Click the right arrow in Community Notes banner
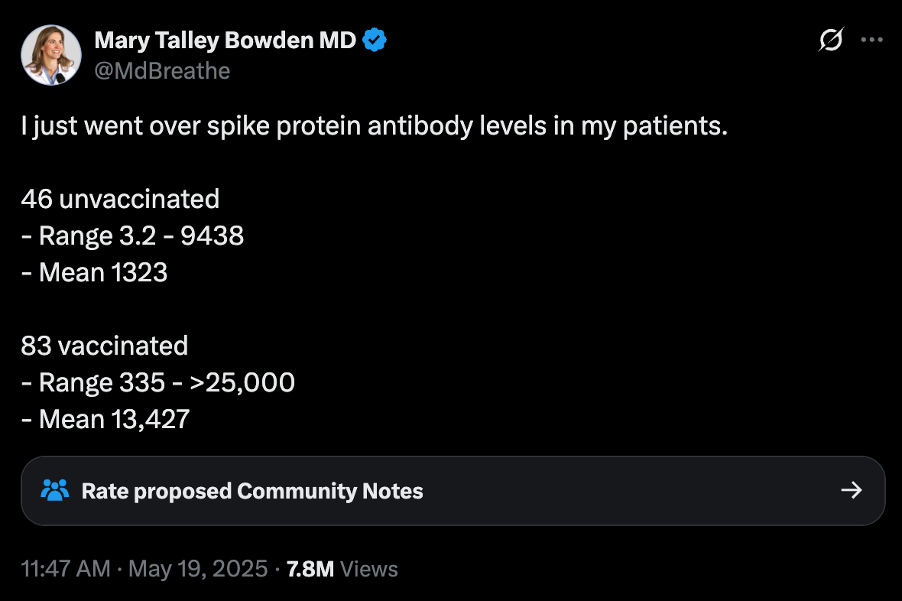This screenshot has height=601, width=902. point(852,490)
